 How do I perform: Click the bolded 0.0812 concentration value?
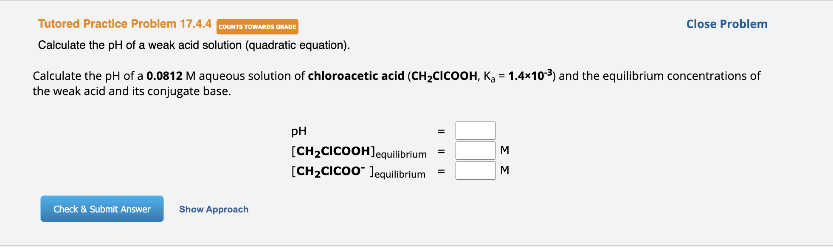(163, 76)
